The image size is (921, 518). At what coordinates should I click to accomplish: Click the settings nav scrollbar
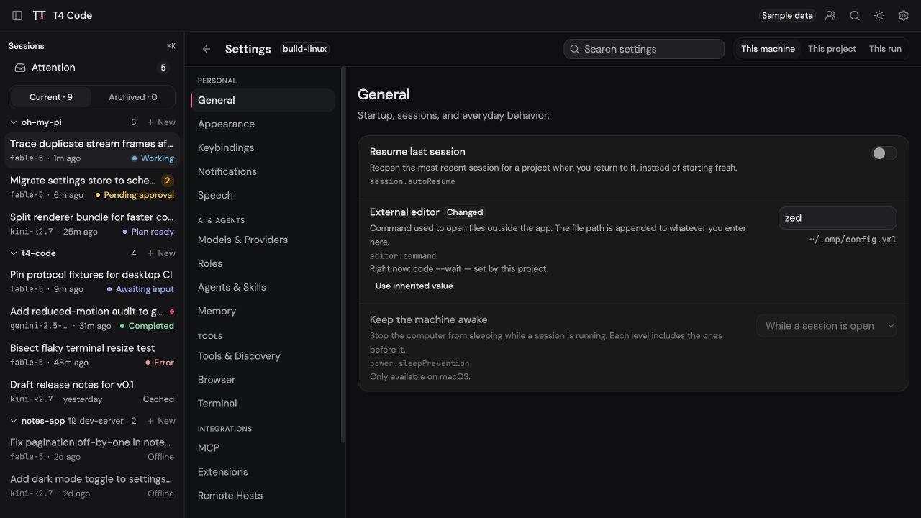(343, 255)
